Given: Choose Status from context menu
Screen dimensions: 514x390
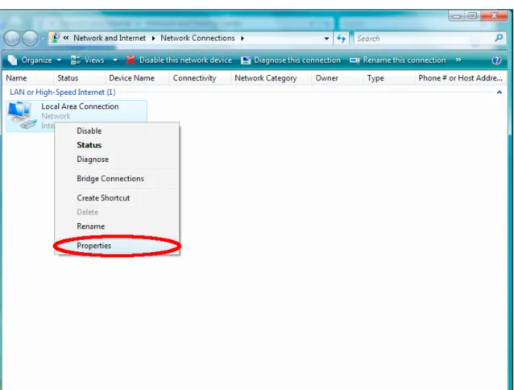Looking at the screenshot, I should (117, 145).
